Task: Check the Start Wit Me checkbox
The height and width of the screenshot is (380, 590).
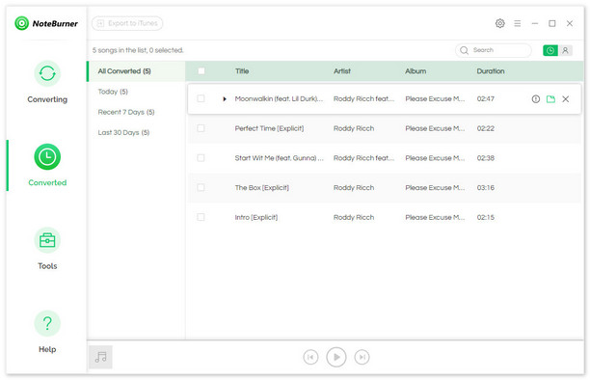Action: (x=201, y=158)
